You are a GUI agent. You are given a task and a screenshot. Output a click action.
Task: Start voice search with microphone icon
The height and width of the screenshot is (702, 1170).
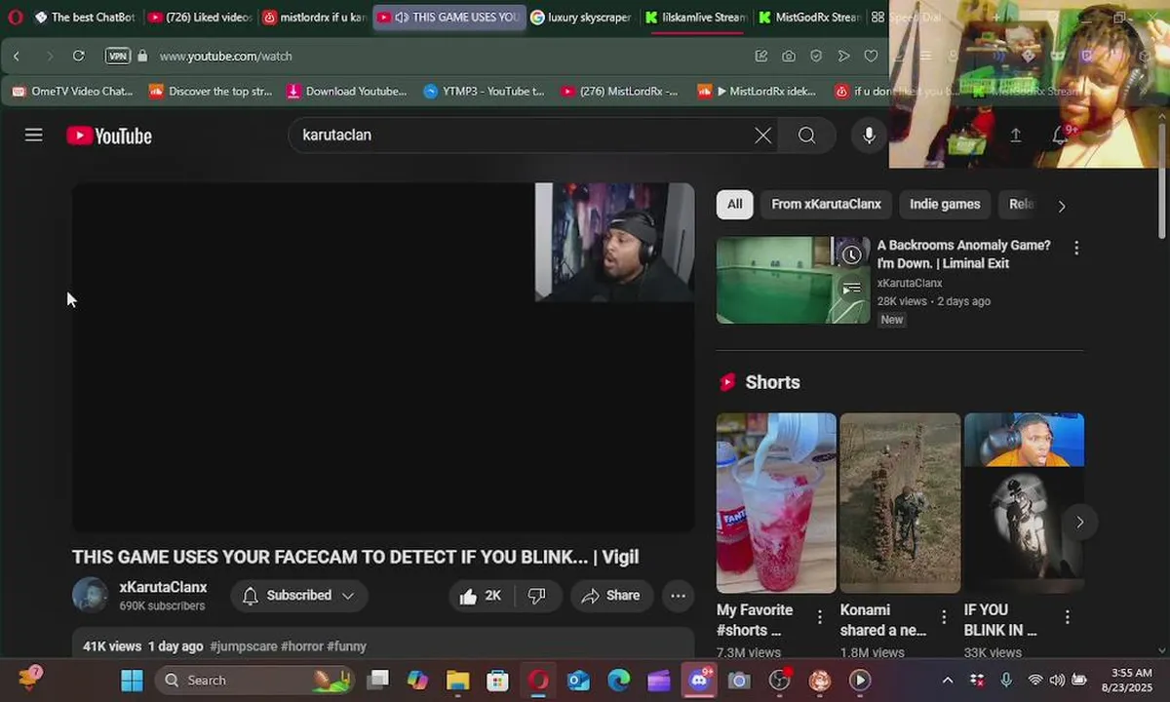pyautogui.click(x=869, y=136)
